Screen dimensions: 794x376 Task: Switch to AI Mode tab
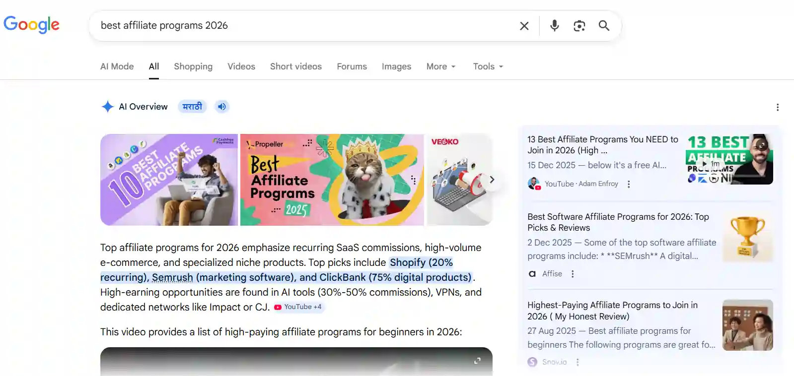[x=117, y=66]
